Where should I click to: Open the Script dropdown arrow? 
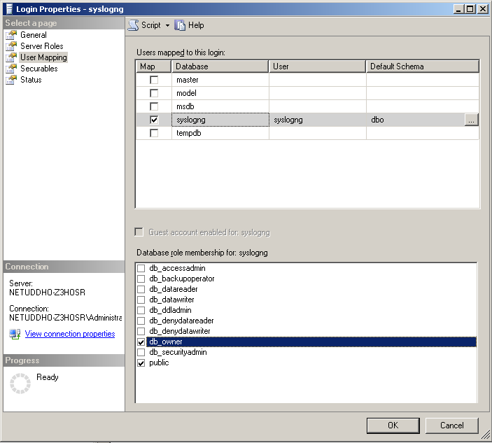click(x=168, y=26)
